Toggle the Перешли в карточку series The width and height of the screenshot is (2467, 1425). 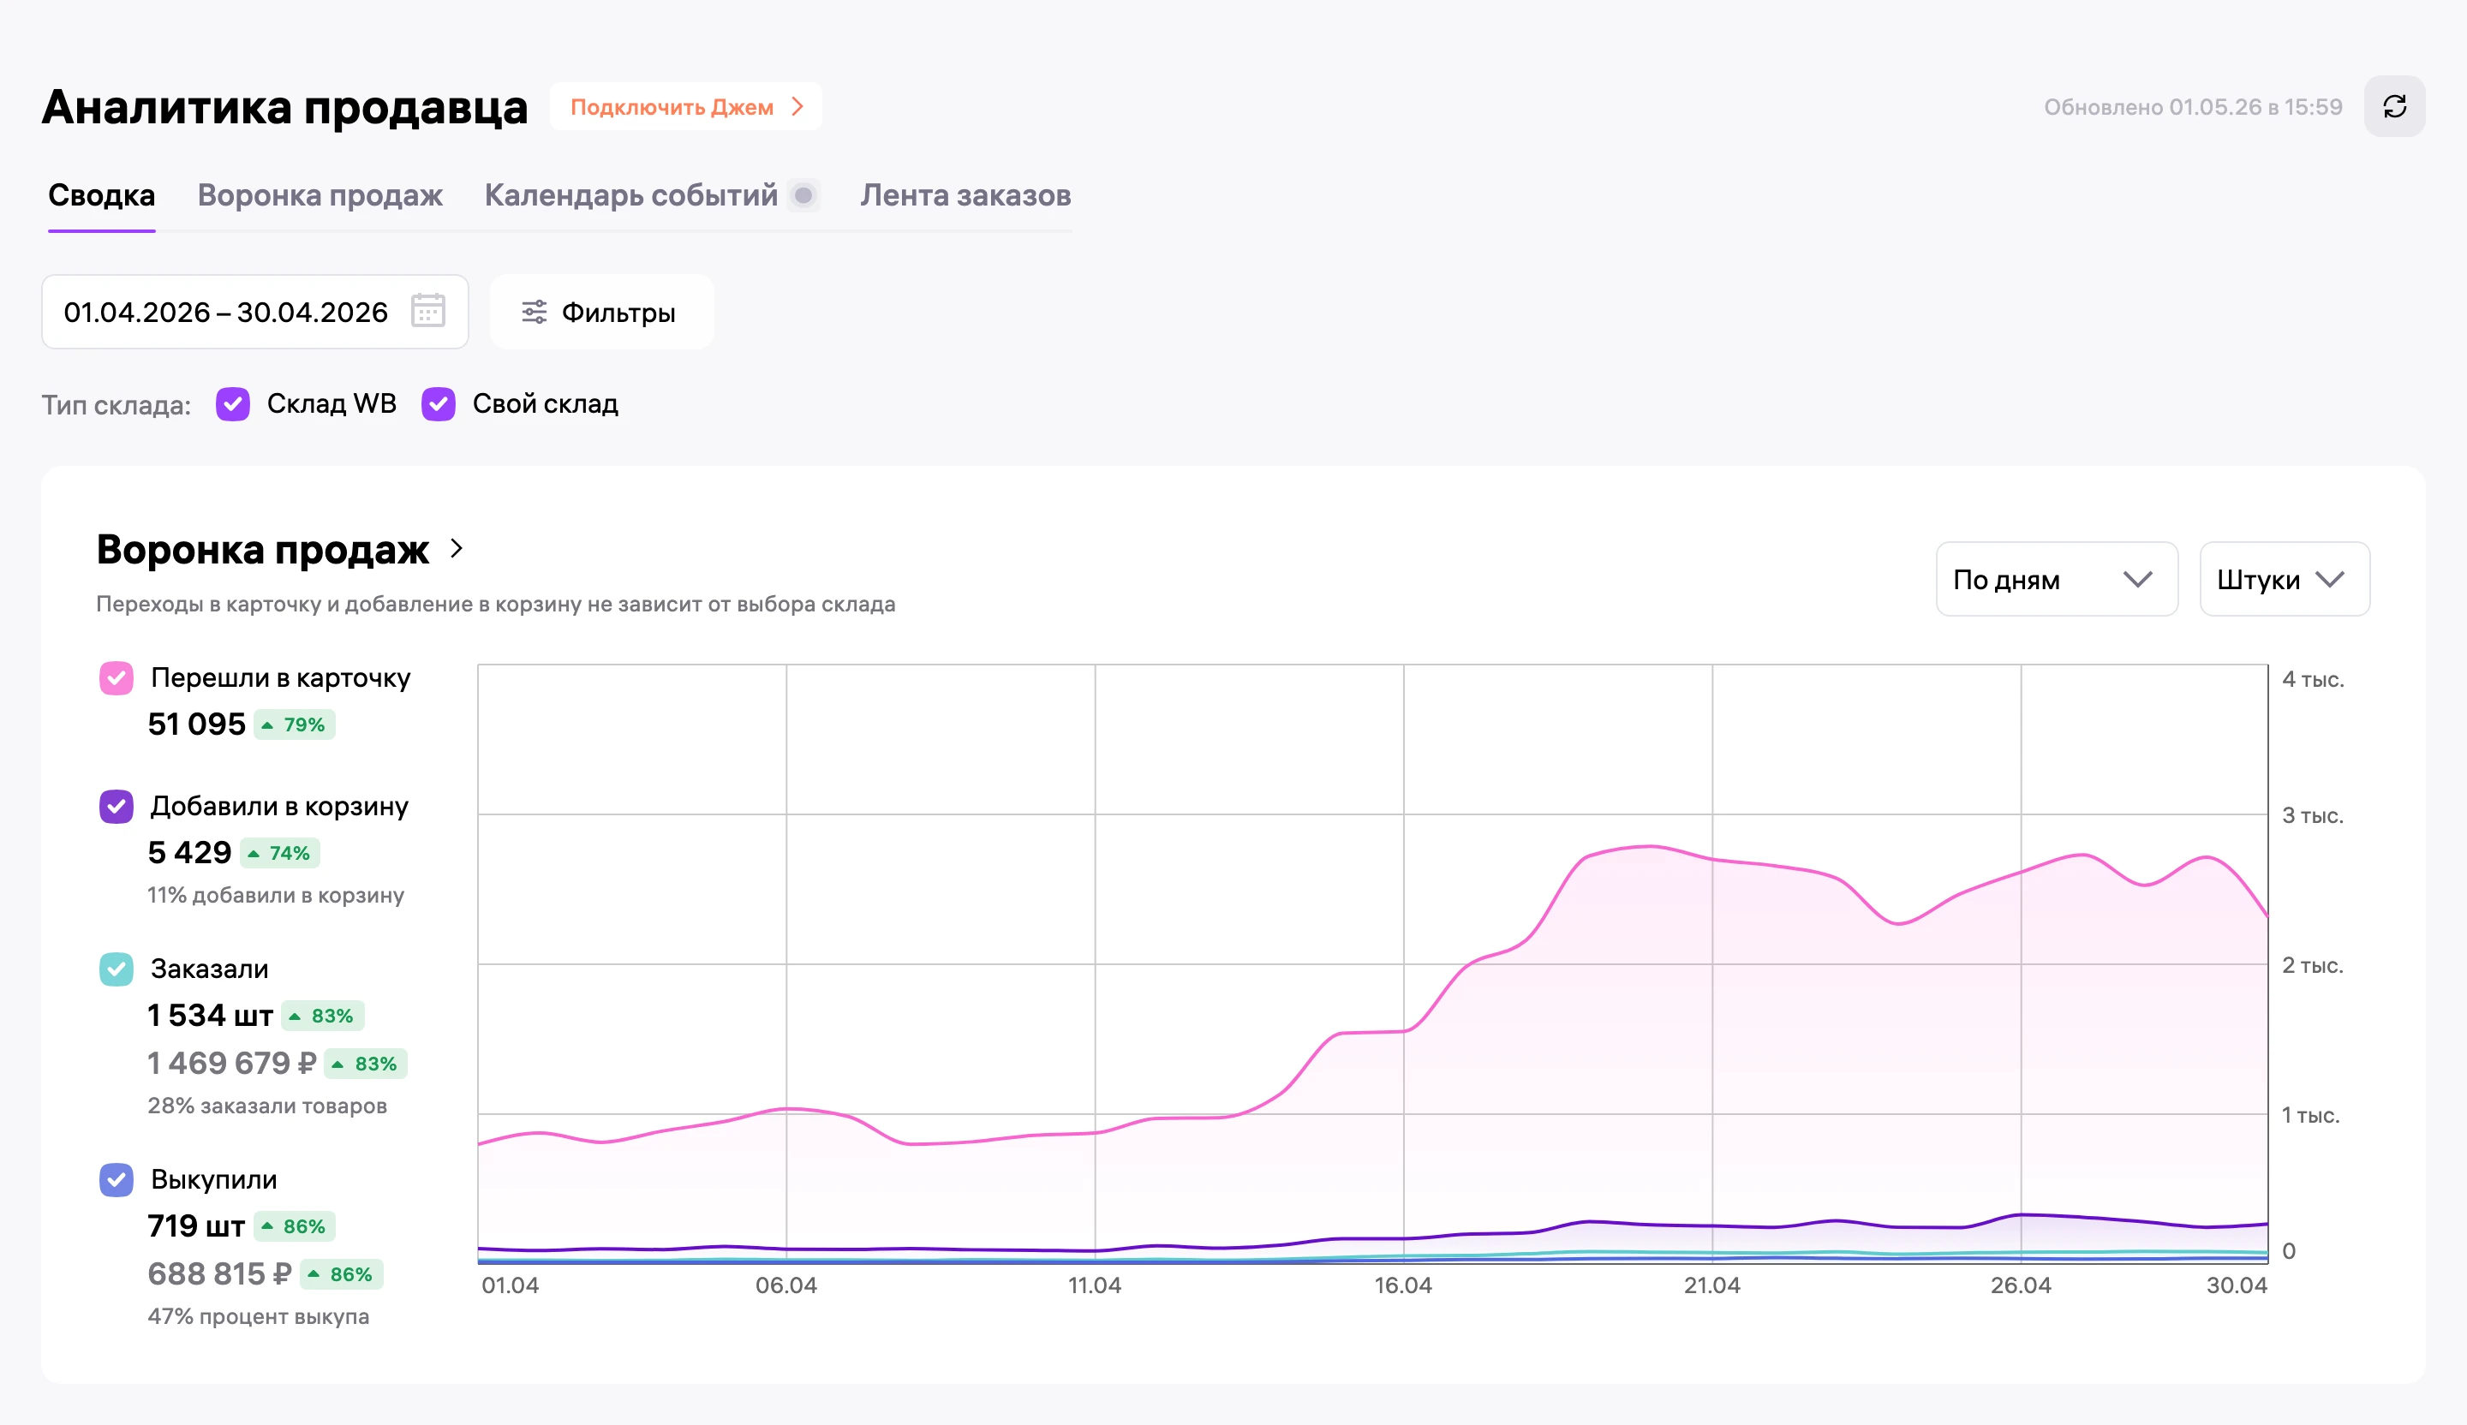[x=116, y=677]
